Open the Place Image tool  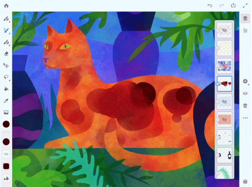coord(6,112)
